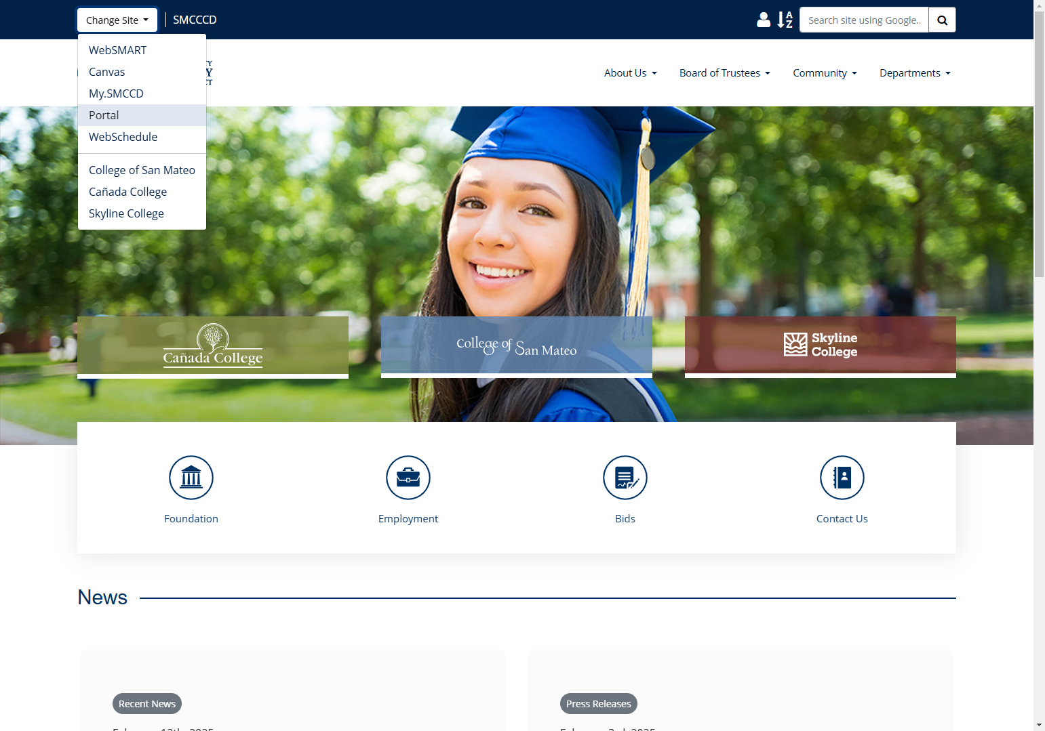Select Cañada College menu entry

point(142,192)
